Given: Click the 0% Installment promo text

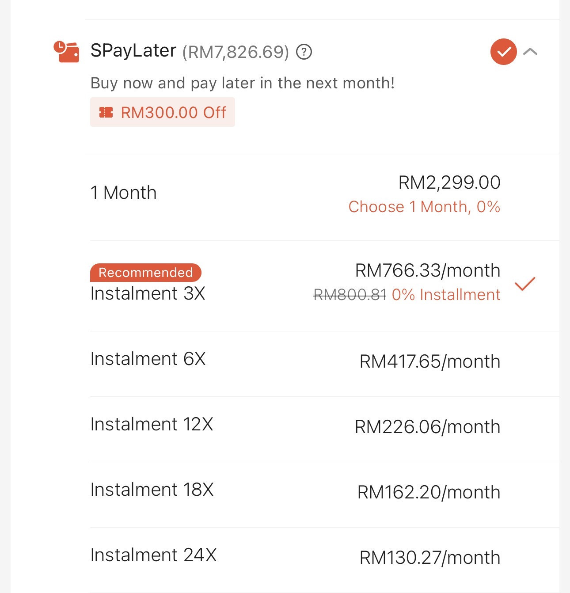Looking at the screenshot, I should tap(446, 295).
